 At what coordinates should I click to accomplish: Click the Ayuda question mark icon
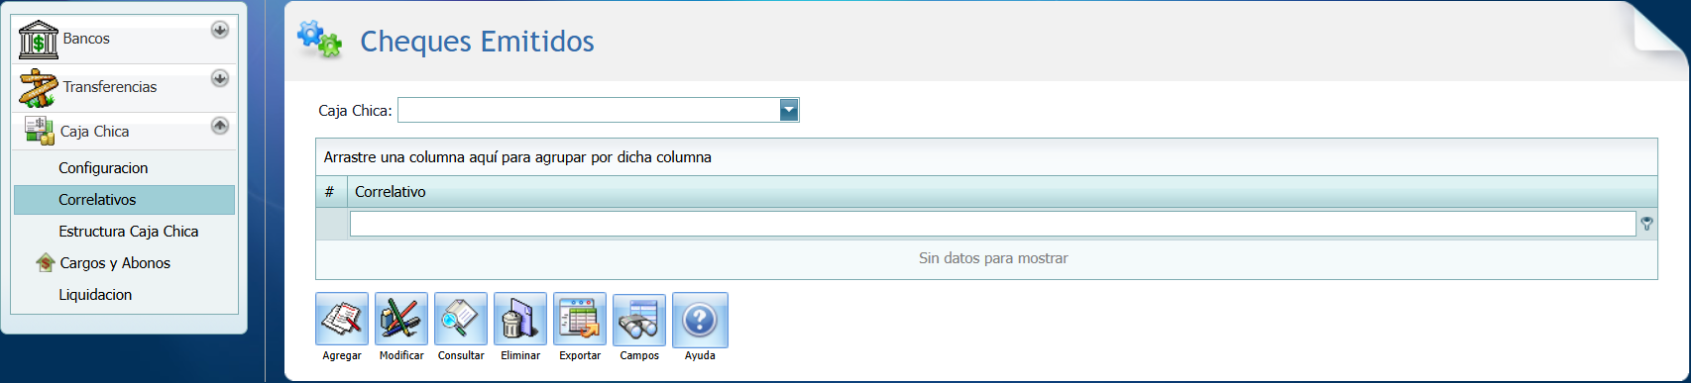click(700, 320)
